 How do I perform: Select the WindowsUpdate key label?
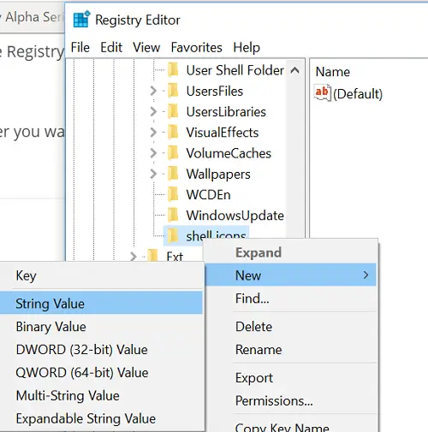(235, 216)
